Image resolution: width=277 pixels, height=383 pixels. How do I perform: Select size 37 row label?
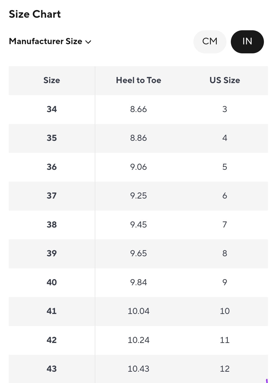tap(52, 196)
